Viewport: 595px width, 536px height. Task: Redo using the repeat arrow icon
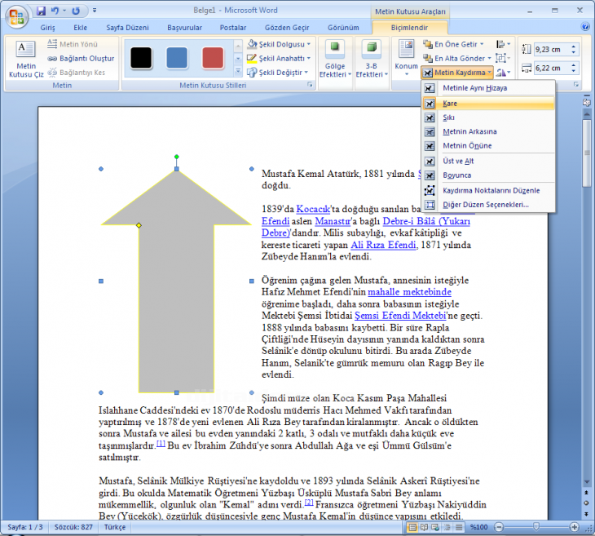[76, 11]
